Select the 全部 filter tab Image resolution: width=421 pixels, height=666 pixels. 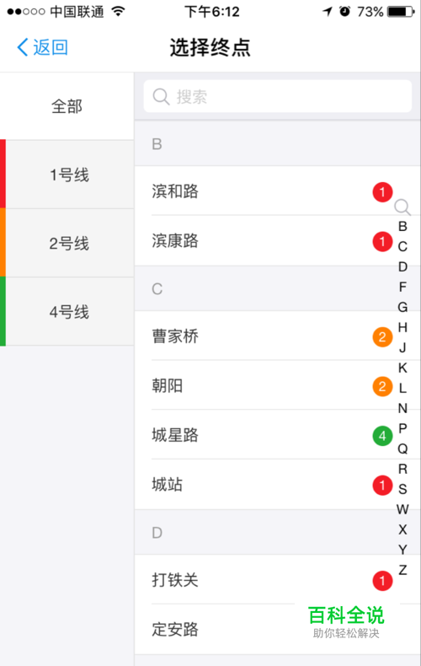click(67, 106)
